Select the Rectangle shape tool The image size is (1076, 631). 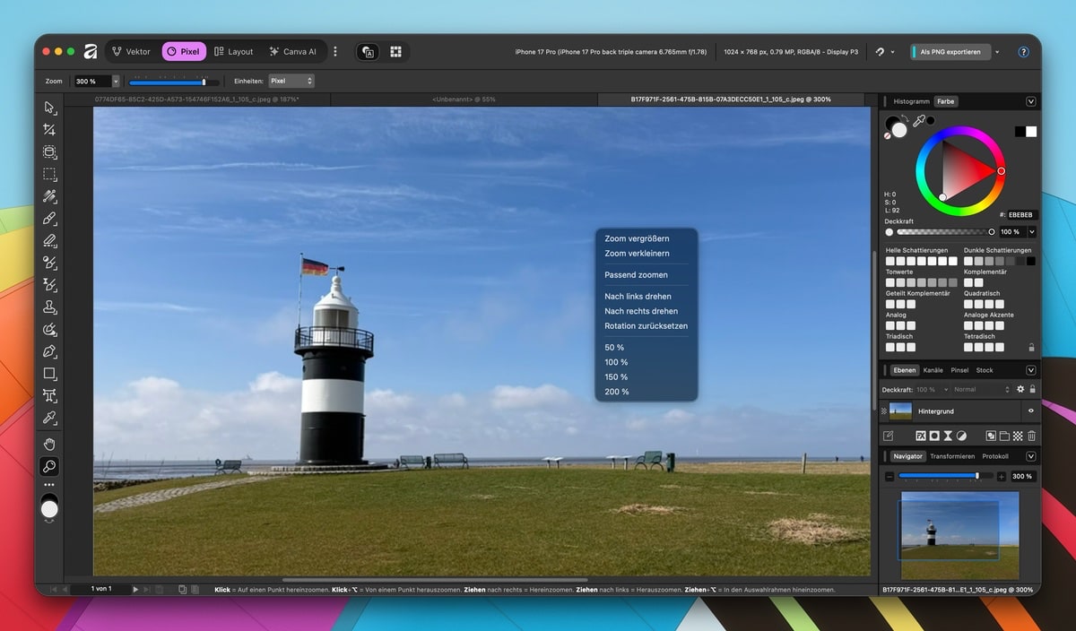click(x=49, y=373)
